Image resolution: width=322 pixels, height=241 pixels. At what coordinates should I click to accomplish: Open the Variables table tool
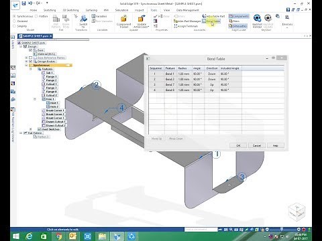[x=99, y=16]
